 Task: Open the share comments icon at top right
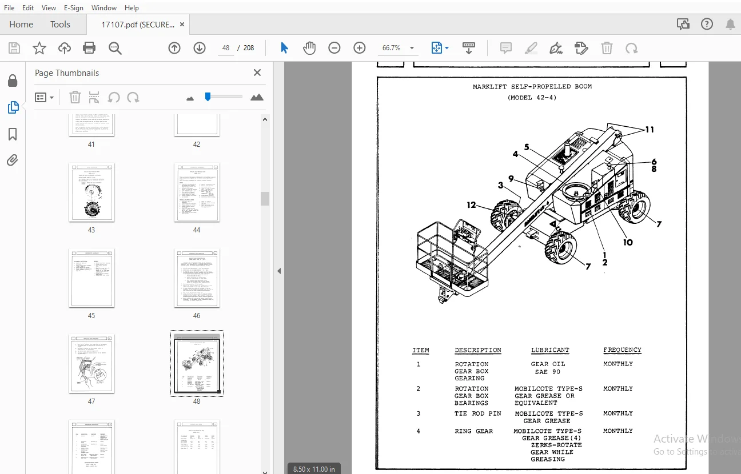coord(683,24)
